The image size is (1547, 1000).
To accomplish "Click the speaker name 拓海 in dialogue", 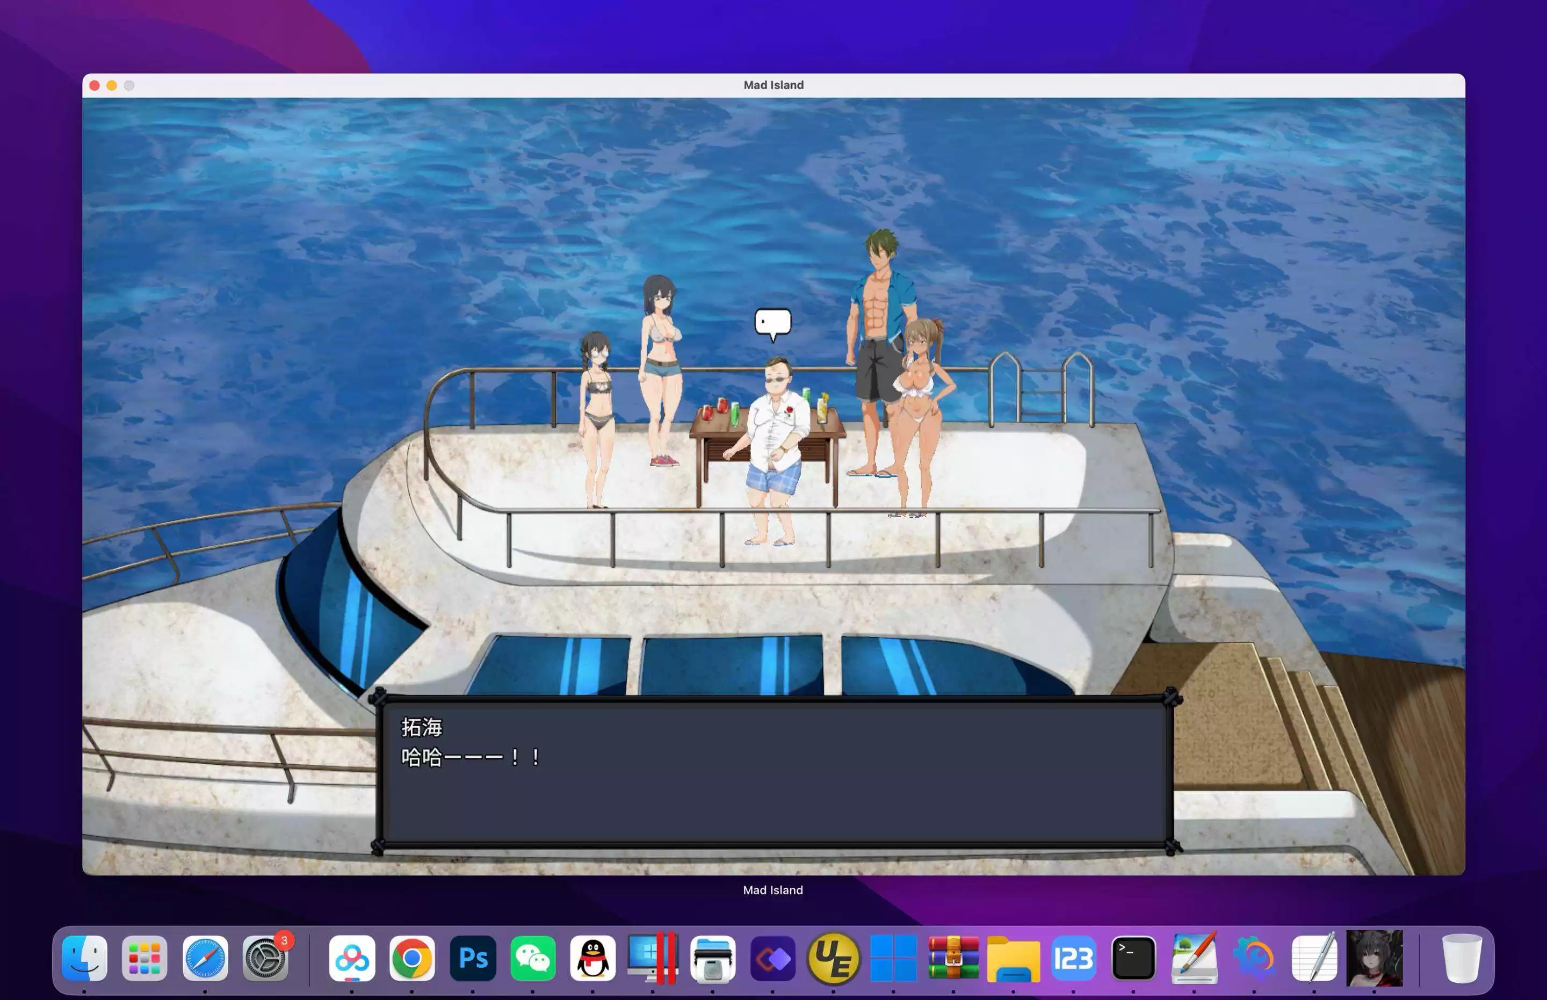I will [422, 727].
